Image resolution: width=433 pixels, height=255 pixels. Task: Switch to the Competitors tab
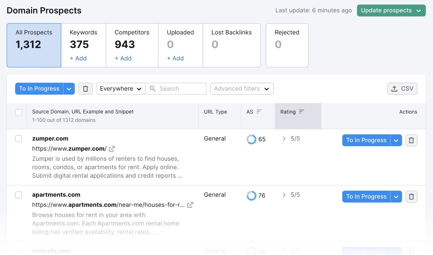pos(132,45)
